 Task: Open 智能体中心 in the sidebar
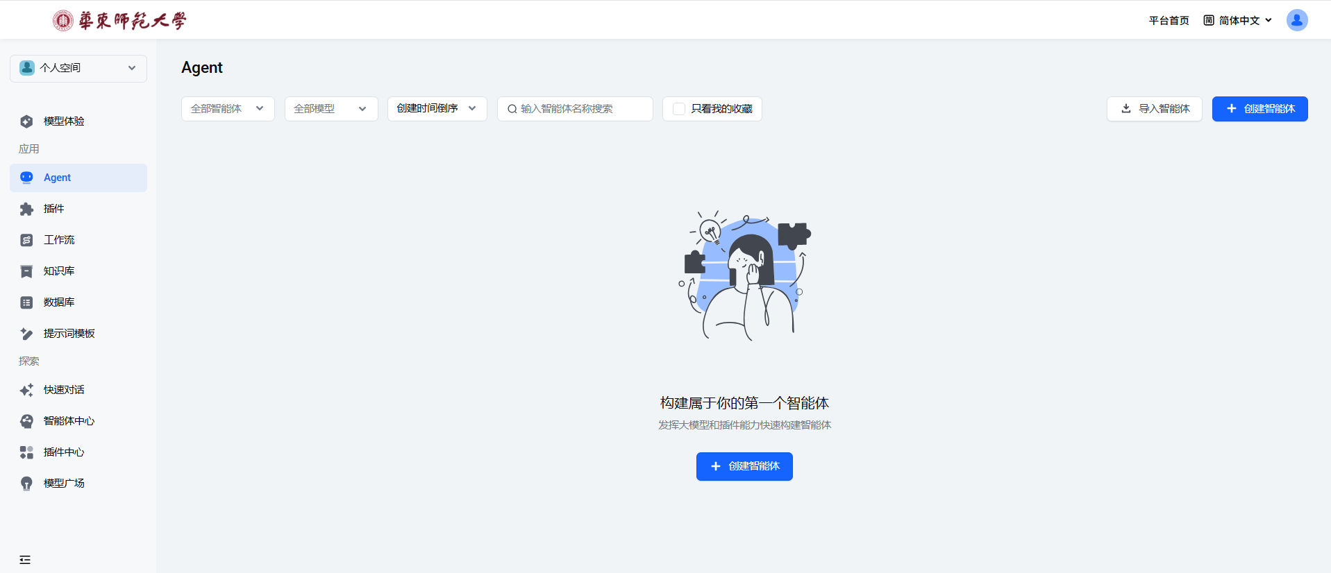[x=69, y=421]
